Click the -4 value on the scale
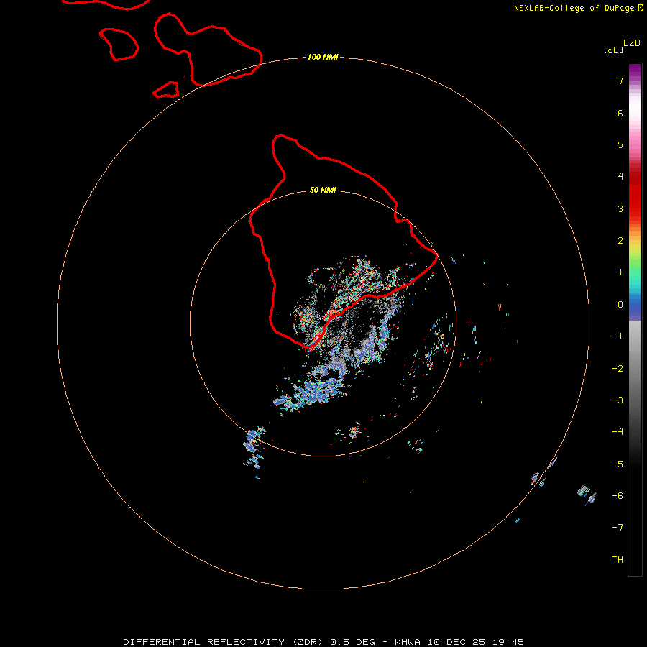 (618, 431)
